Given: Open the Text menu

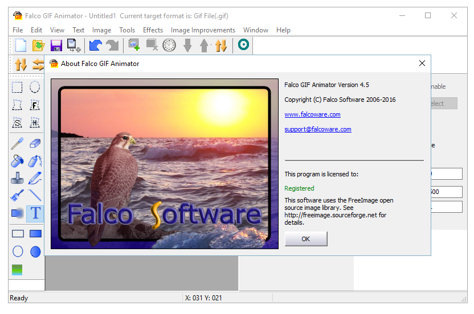Looking at the screenshot, I should pyautogui.click(x=78, y=30).
